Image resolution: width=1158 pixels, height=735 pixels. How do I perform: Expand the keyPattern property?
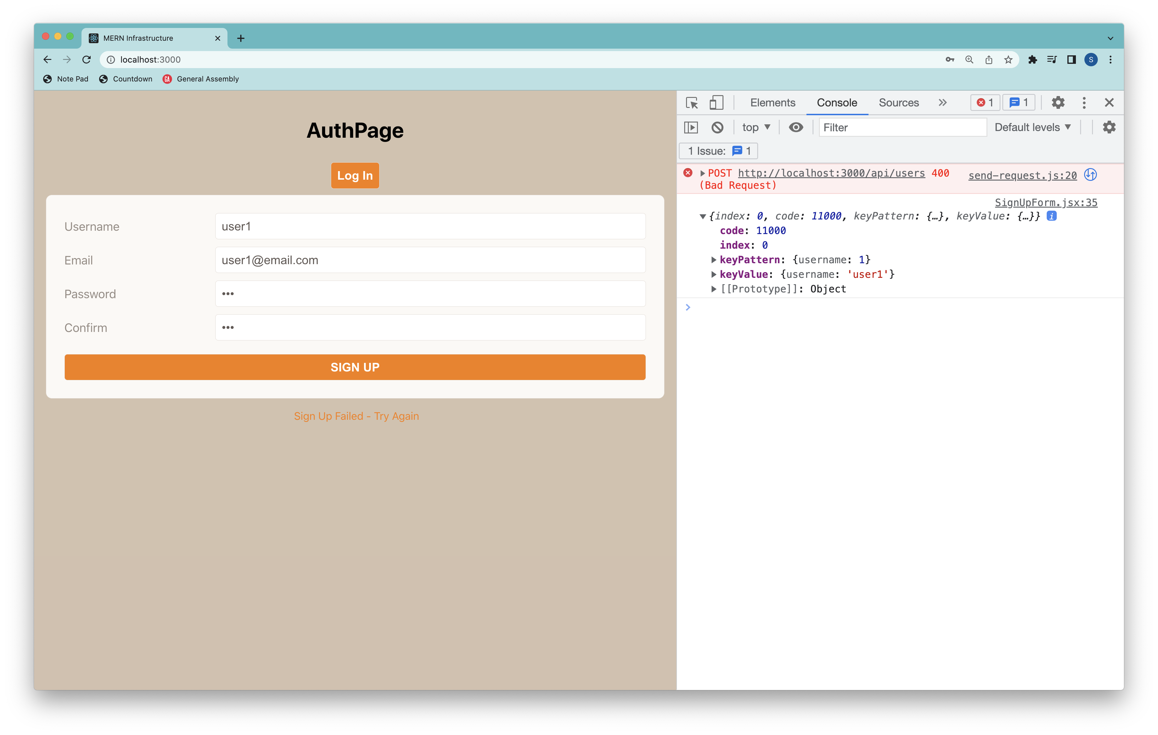(x=714, y=260)
